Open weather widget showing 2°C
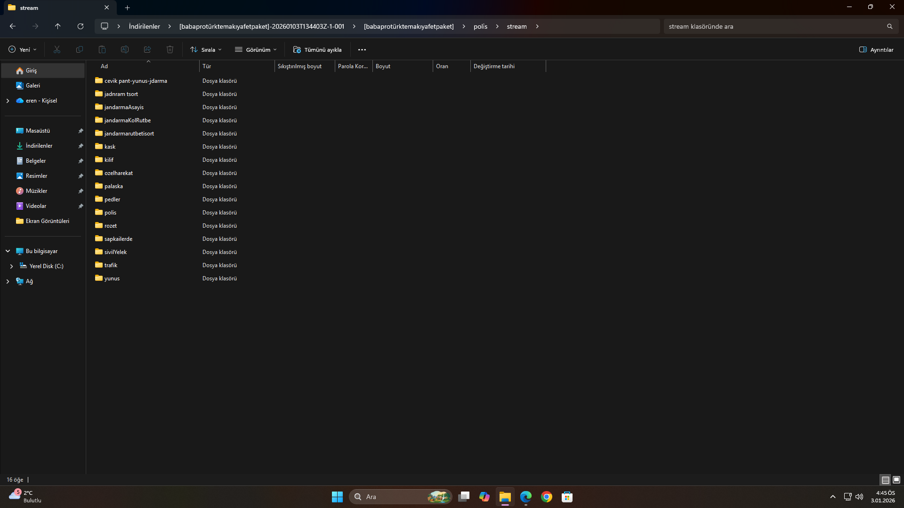This screenshot has height=508, width=904. (x=25, y=496)
